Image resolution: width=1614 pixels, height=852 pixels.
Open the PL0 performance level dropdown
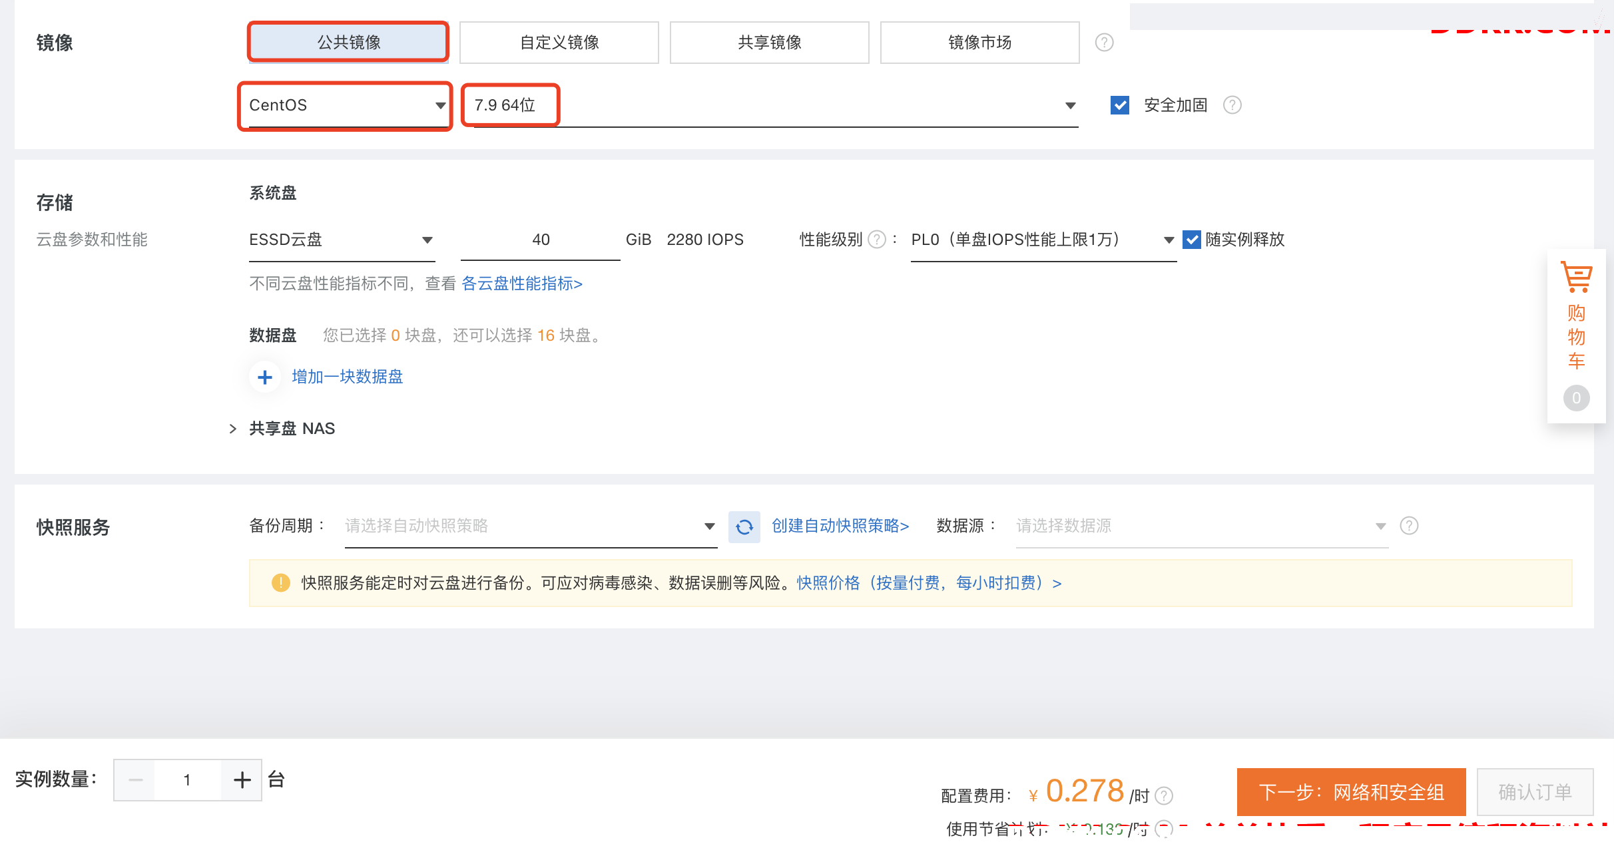point(1043,240)
